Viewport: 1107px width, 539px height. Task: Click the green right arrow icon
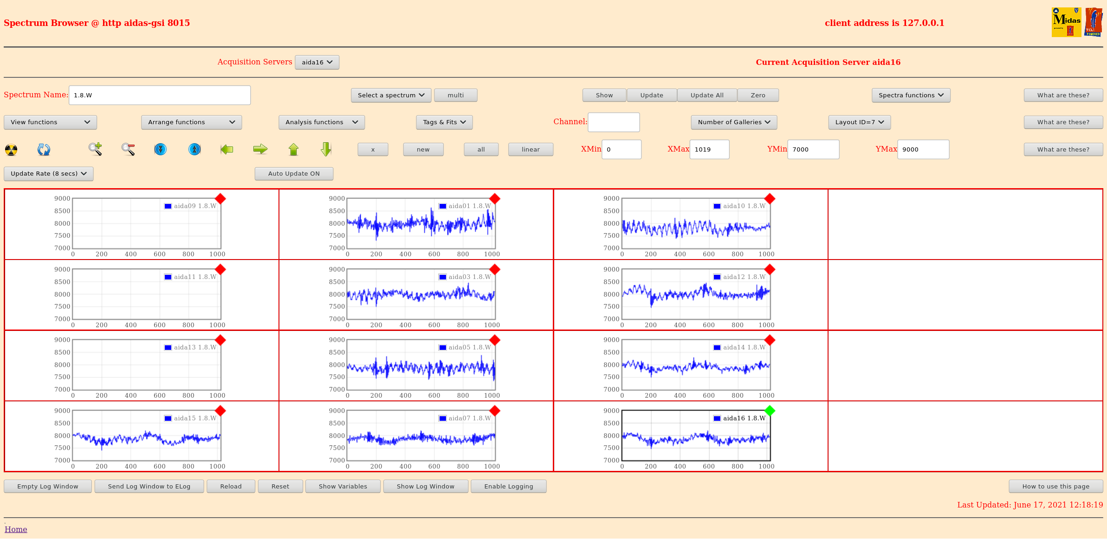[x=260, y=149]
